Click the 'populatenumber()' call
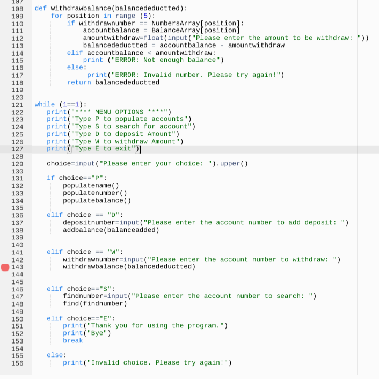 coord(95,193)
